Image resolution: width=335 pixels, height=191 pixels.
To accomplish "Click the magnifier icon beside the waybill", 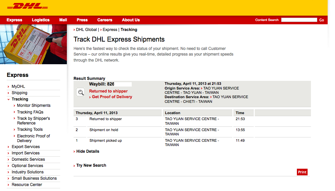I will click(80, 93).
